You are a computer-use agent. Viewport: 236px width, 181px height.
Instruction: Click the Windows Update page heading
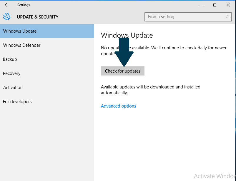tap(127, 35)
